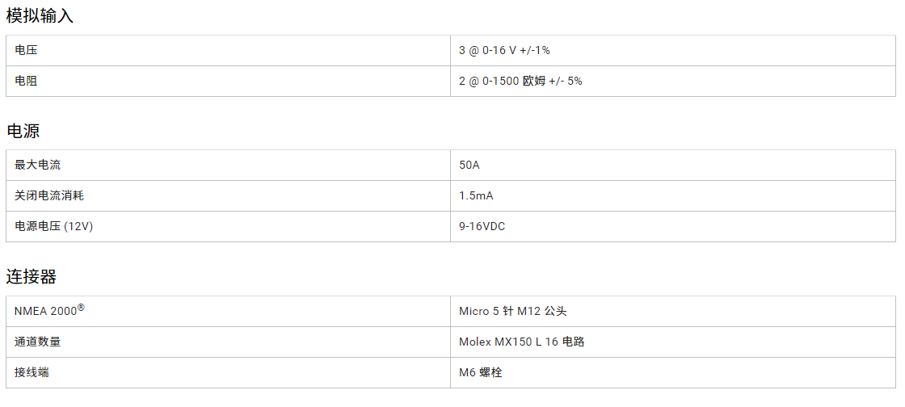
Task: Select the 电源电压 (12V) label
Action: [x=53, y=227]
